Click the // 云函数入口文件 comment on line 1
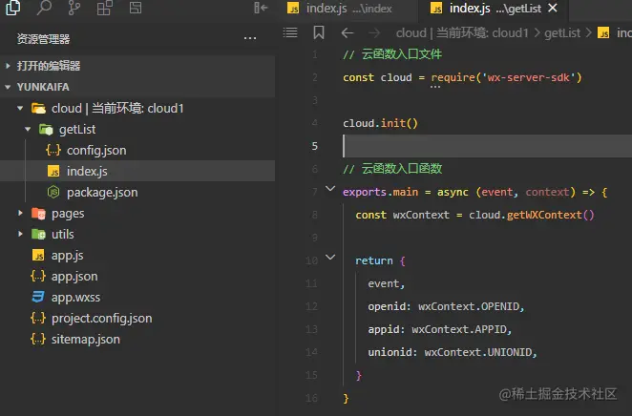The height and width of the screenshot is (416, 632). pyautogui.click(x=392, y=54)
